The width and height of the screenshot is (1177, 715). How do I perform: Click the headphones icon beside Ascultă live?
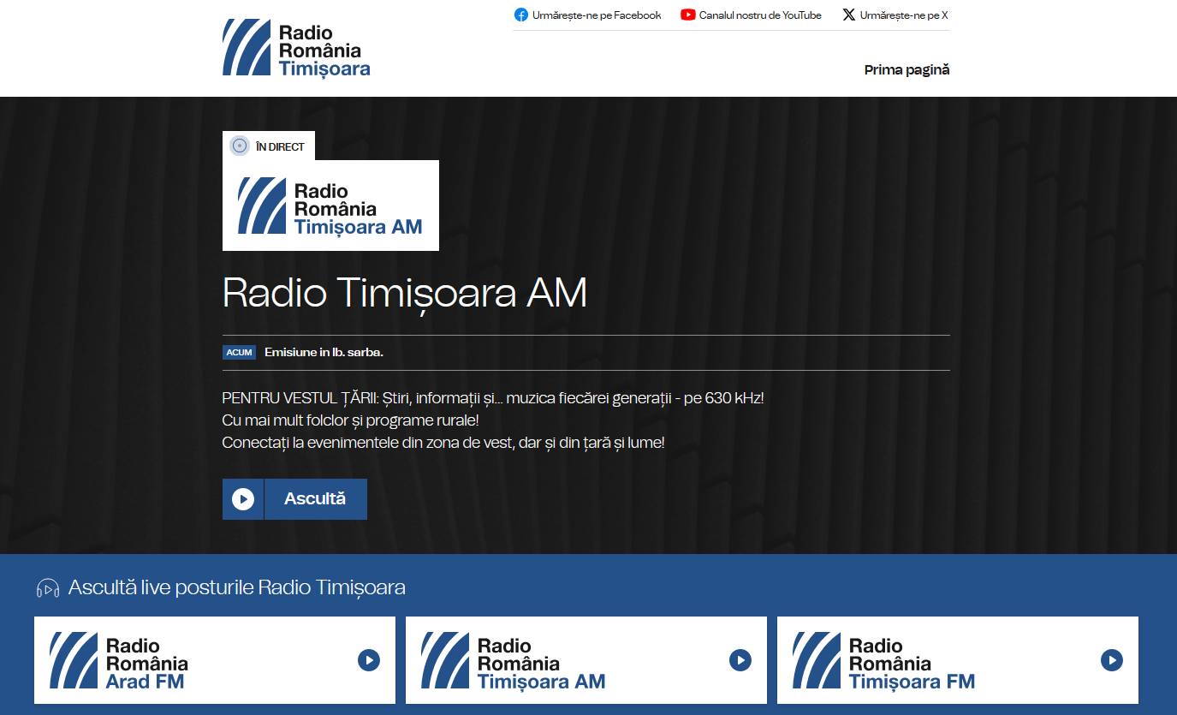(48, 588)
